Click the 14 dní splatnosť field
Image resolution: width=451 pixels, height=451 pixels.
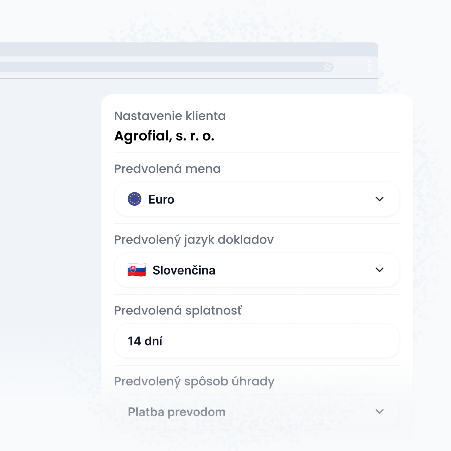tap(257, 341)
